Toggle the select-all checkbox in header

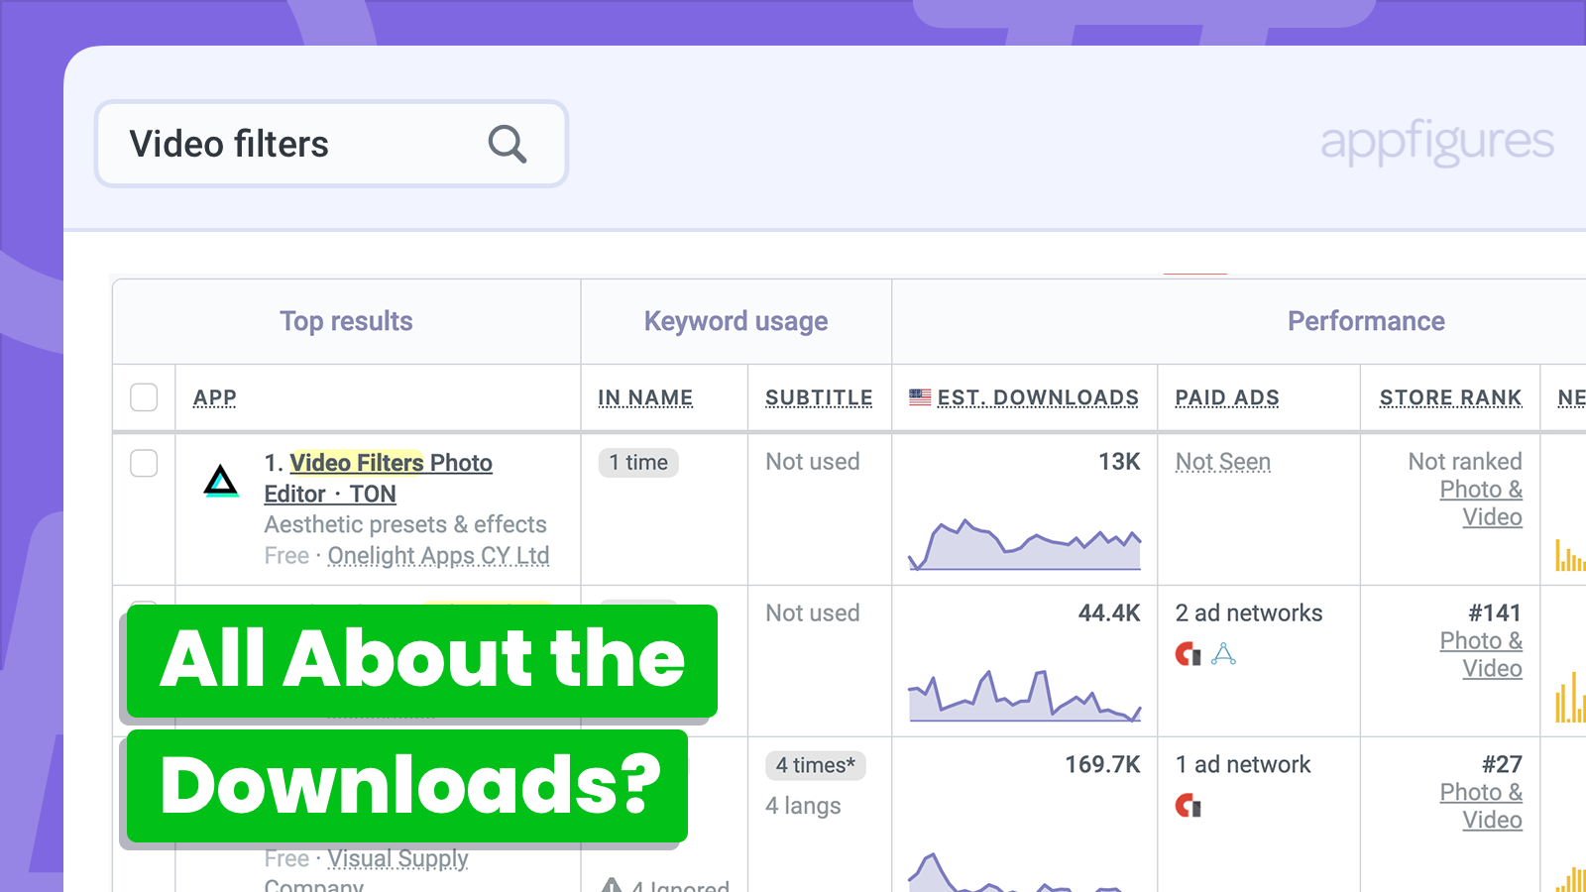coord(144,397)
